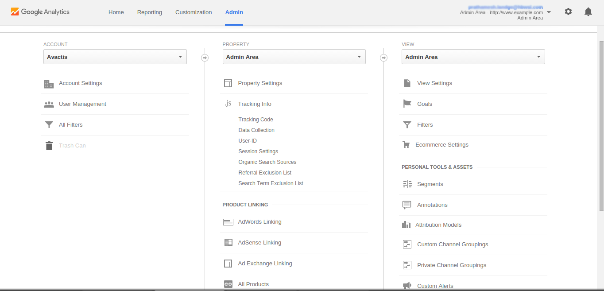This screenshot has height=291, width=604.
Task: Open the settings gear icon
Action: 568,12
